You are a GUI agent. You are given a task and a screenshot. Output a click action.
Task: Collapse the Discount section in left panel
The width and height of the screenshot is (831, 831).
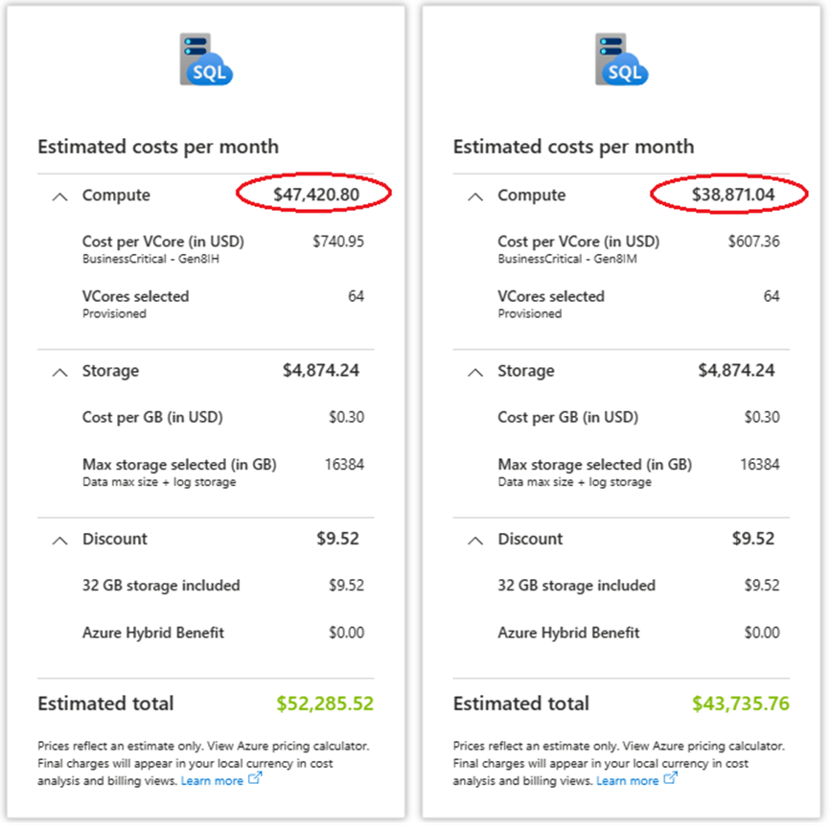click(x=59, y=541)
